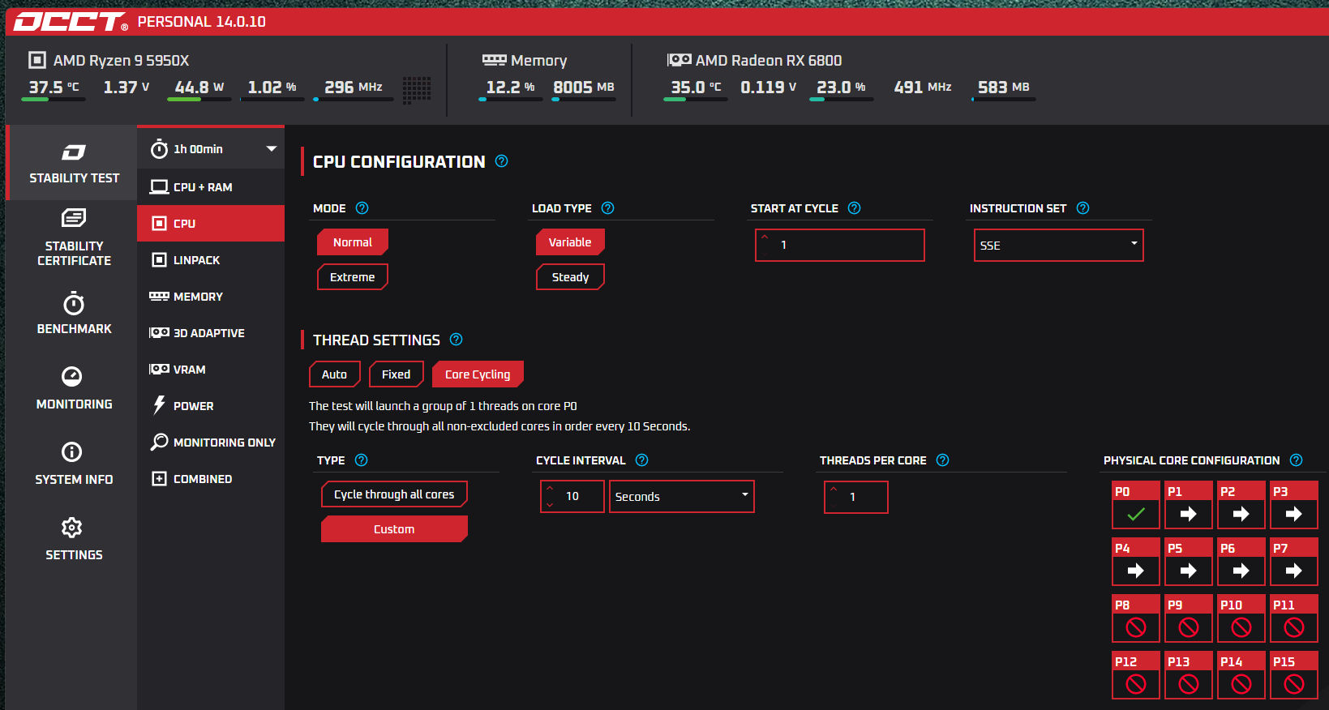The image size is (1329, 710).
Task: Select the Linpack test
Action: [x=211, y=260]
